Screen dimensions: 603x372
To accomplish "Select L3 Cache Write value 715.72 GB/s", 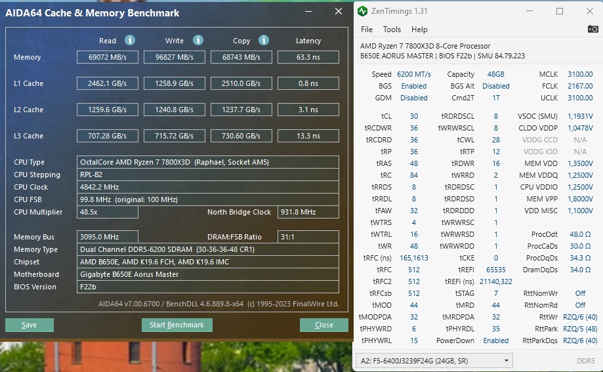I will [x=175, y=135].
